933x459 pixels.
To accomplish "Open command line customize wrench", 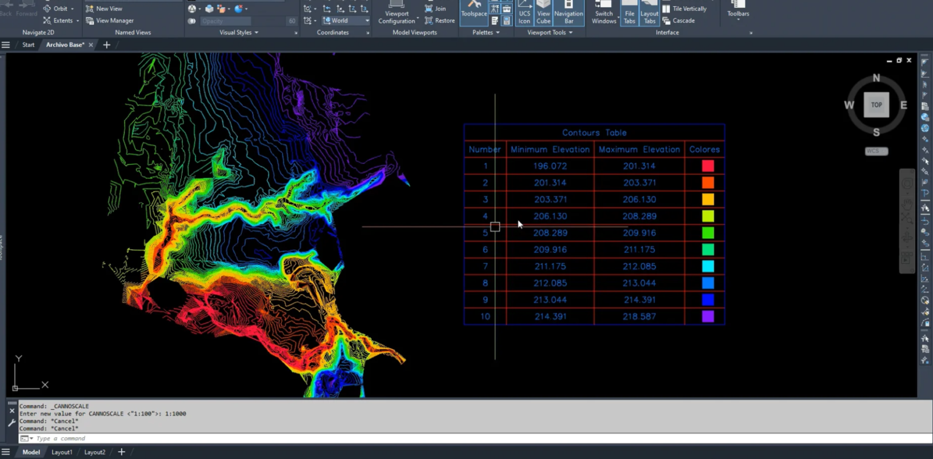I will (12, 423).
